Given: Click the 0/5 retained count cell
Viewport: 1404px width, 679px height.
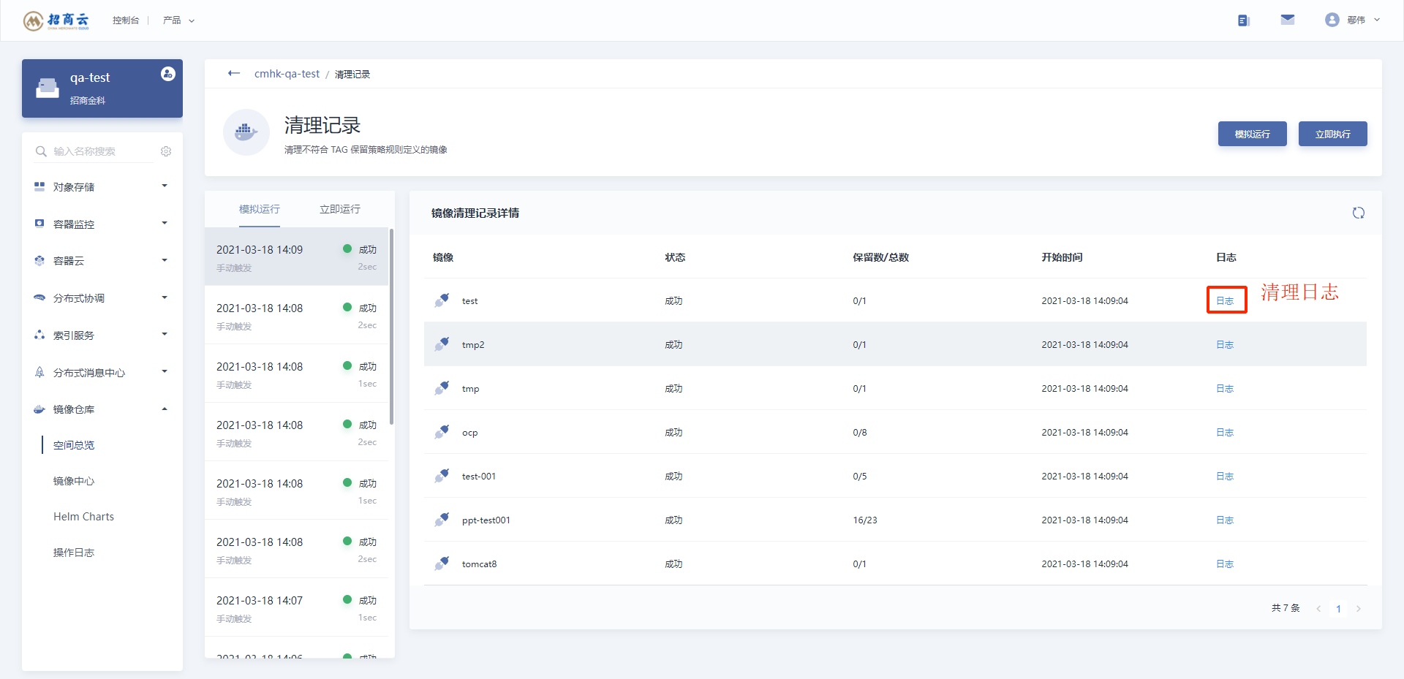Looking at the screenshot, I should pos(860,476).
